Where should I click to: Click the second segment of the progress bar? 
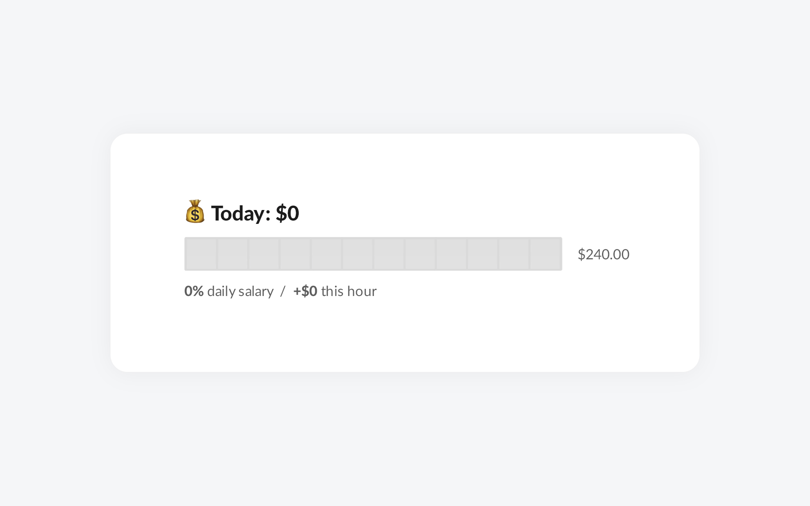[232, 254]
